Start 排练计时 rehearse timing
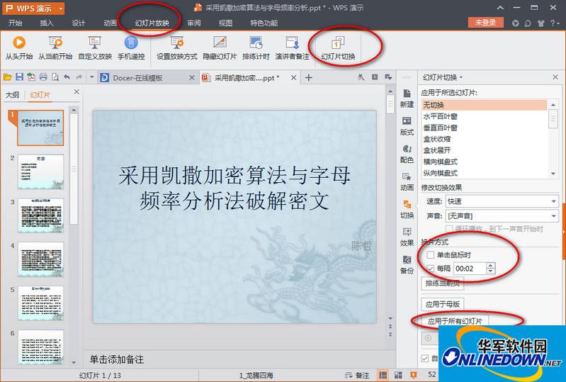Image resolution: width=566 pixels, height=382 pixels. [x=256, y=47]
